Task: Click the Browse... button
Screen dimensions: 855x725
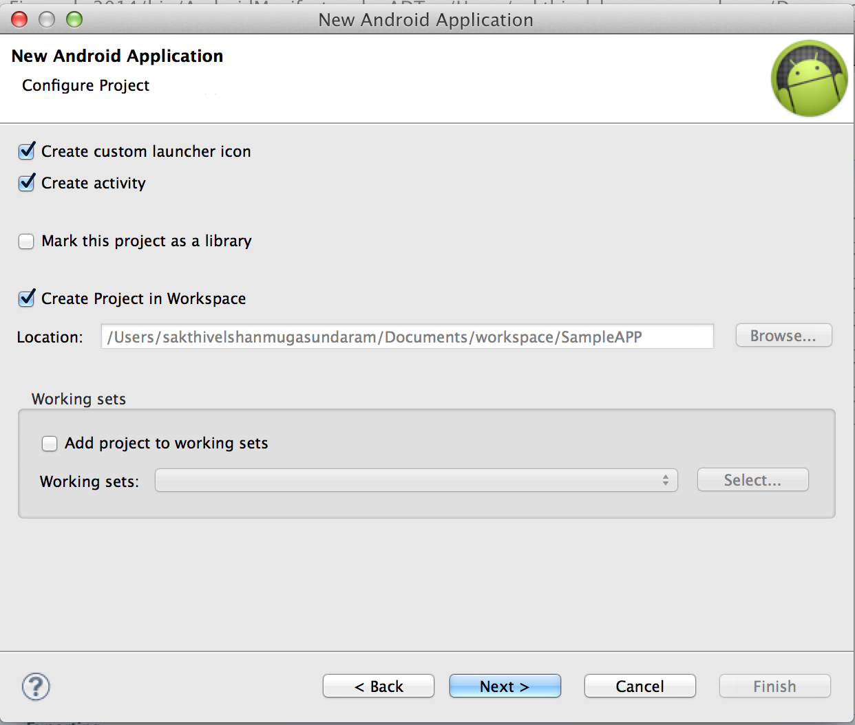Action: (x=783, y=336)
